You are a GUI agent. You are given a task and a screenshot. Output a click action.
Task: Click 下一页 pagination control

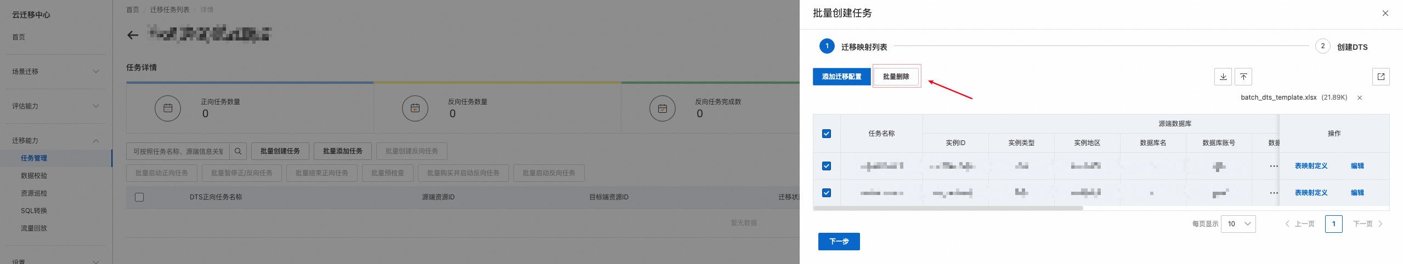[x=1368, y=224]
